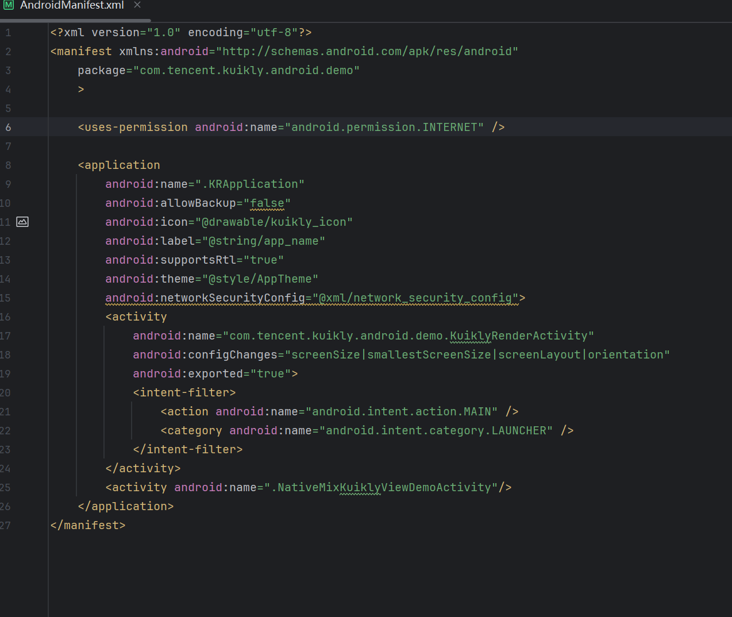
Task: Click android.intent.action.MAIN value
Action: point(402,412)
